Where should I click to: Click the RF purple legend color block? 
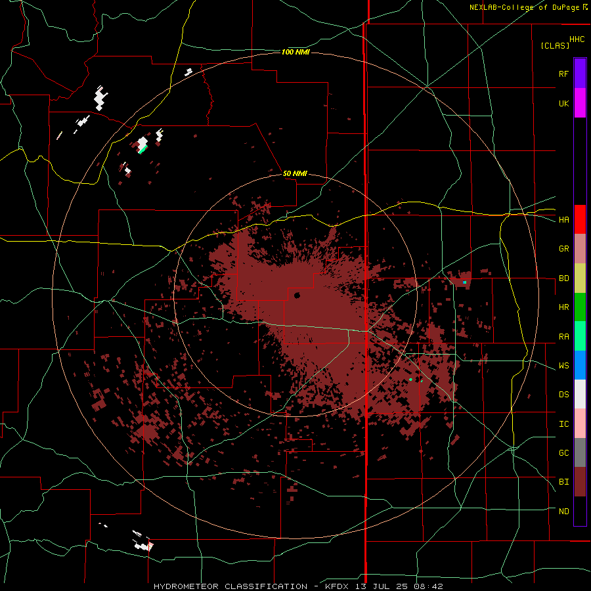click(x=580, y=74)
